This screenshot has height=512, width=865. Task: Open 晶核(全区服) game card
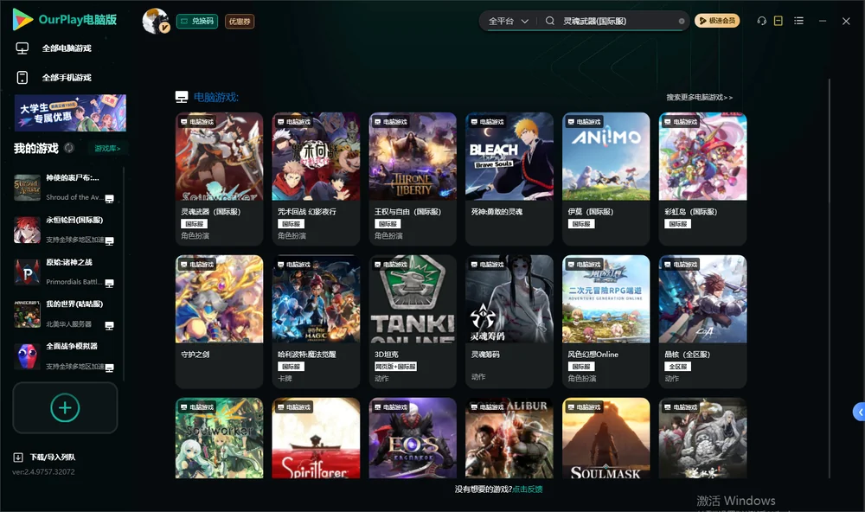click(x=702, y=322)
